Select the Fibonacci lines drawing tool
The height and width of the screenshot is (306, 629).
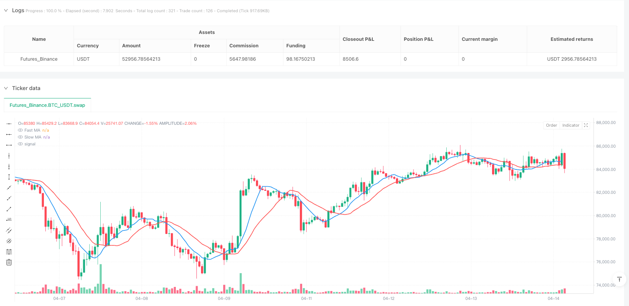(x=9, y=251)
